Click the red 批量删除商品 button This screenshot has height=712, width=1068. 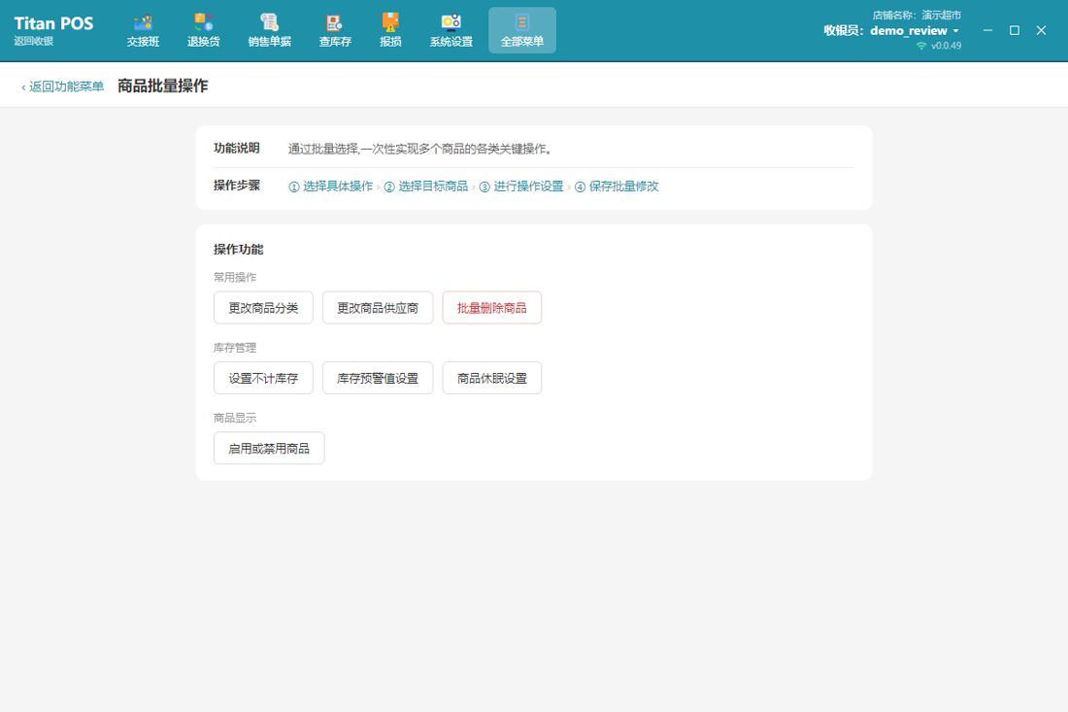click(x=492, y=308)
